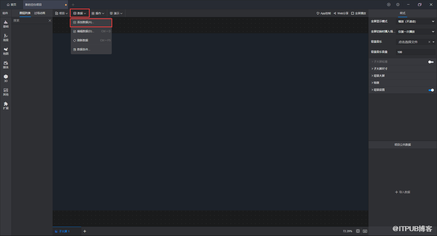Open the 数据 data menu
437x236 pixels.
click(80, 13)
